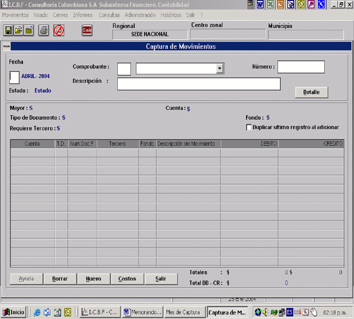This screenshot has width=354, height=319.
Task: Click the Descripción text field
Action: pyautogui.click(x=199, y=84)
